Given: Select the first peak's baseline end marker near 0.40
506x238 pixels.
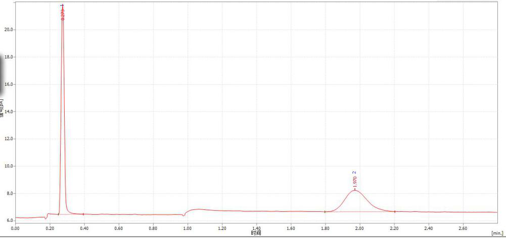Looking at the screenshot, I should point(83,214).
